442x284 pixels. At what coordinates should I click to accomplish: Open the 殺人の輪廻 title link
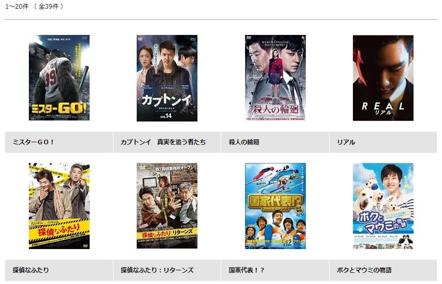click(244, 142)
